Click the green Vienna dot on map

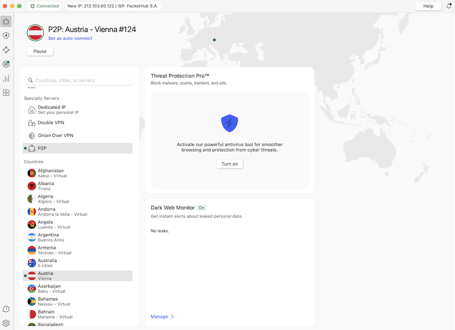214,40
